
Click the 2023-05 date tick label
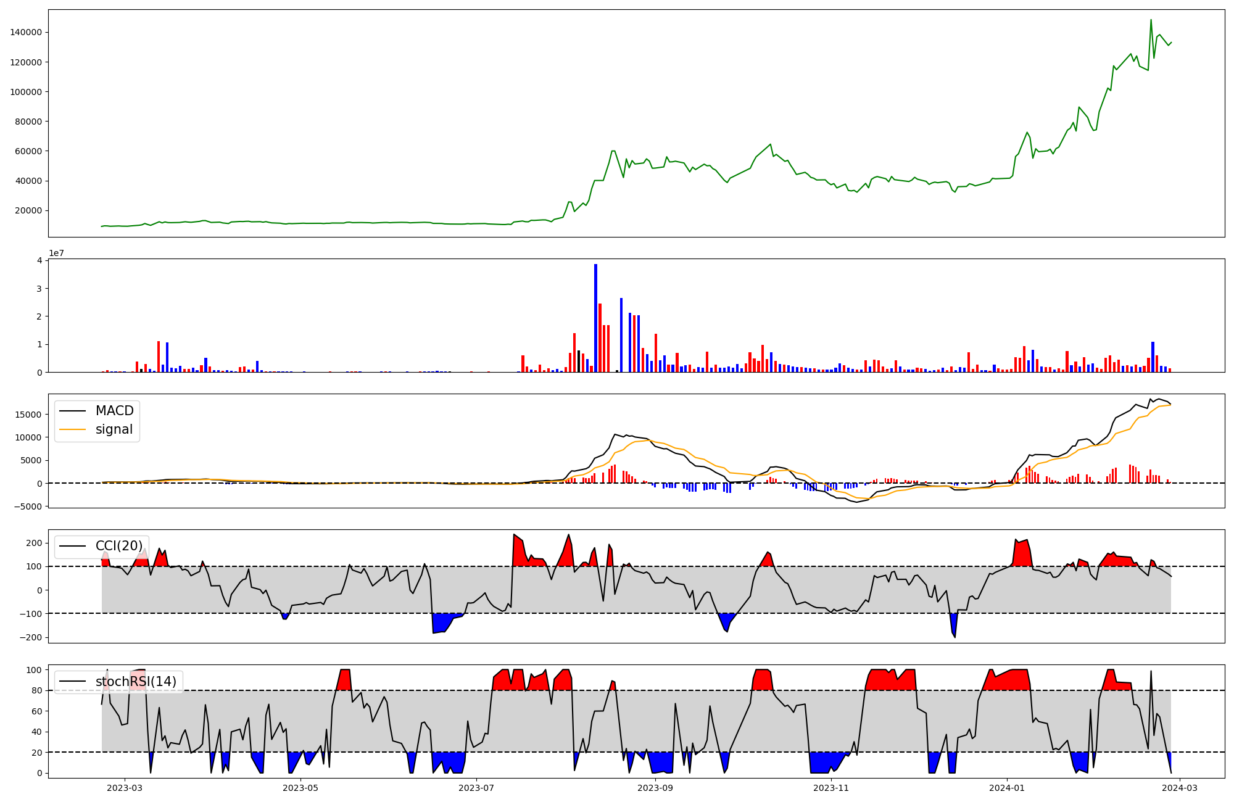[x=300, y=788]
